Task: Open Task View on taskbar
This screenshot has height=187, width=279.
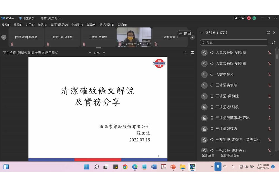Action: 106,167
